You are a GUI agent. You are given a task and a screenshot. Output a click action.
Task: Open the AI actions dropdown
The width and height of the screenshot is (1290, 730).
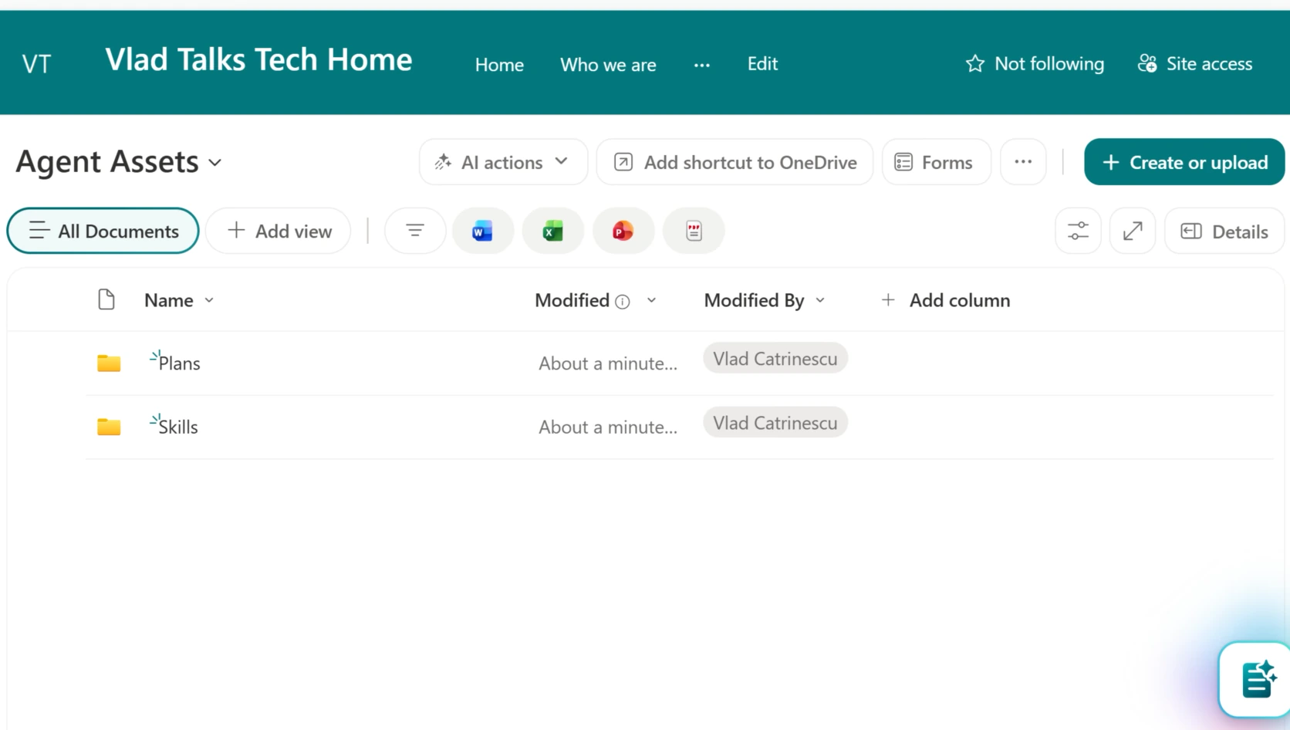(503, 162)
